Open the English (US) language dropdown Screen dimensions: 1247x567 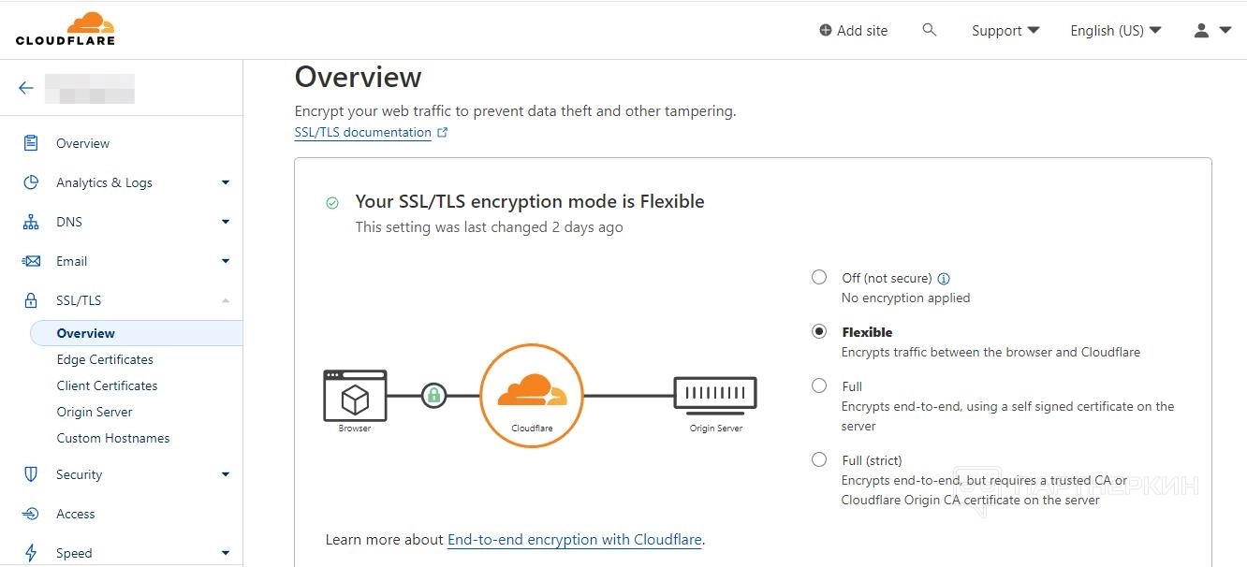(1115, 31)
